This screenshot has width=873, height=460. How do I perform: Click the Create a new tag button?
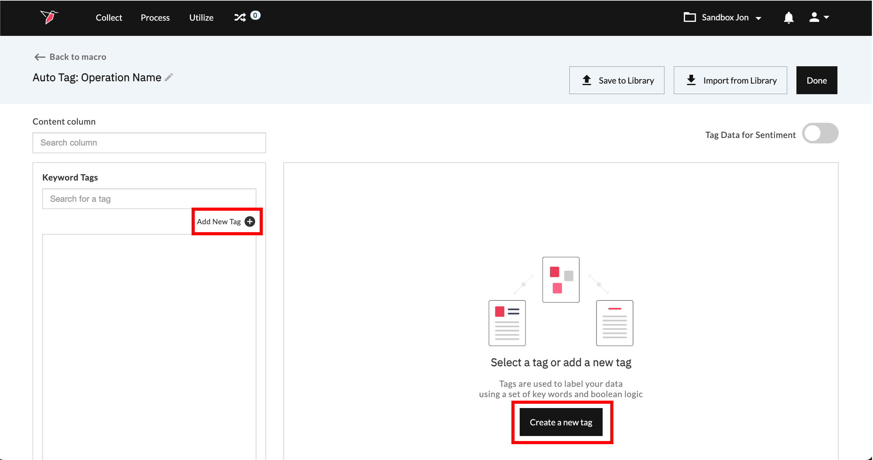click(x=561, y=422)
